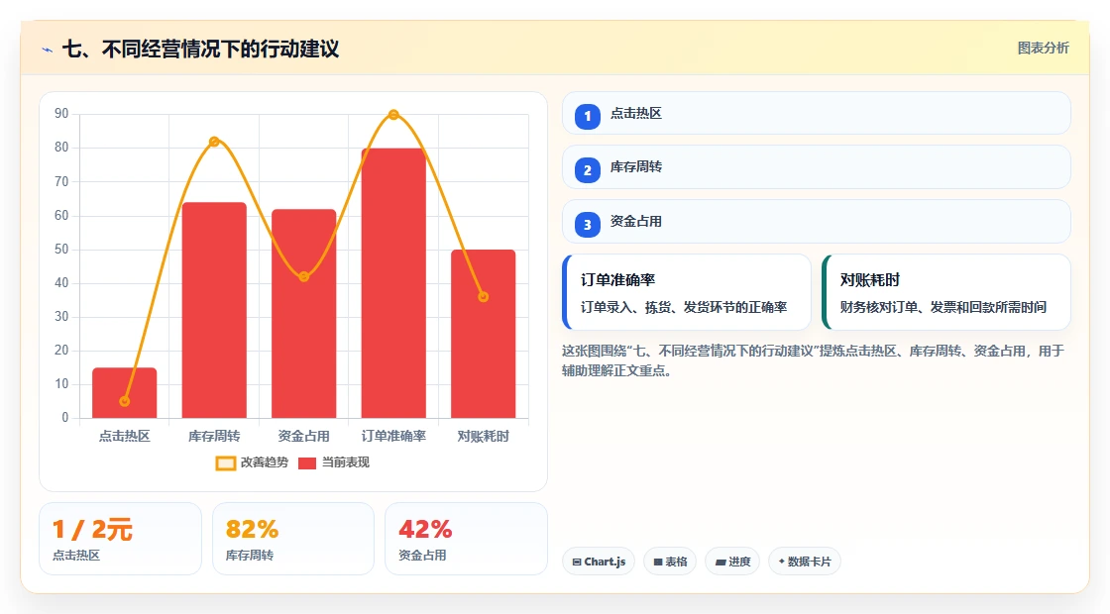1110x614 pixels.
Task: Click the 1 / 2元 value card
Action: [x=120, y=539]
